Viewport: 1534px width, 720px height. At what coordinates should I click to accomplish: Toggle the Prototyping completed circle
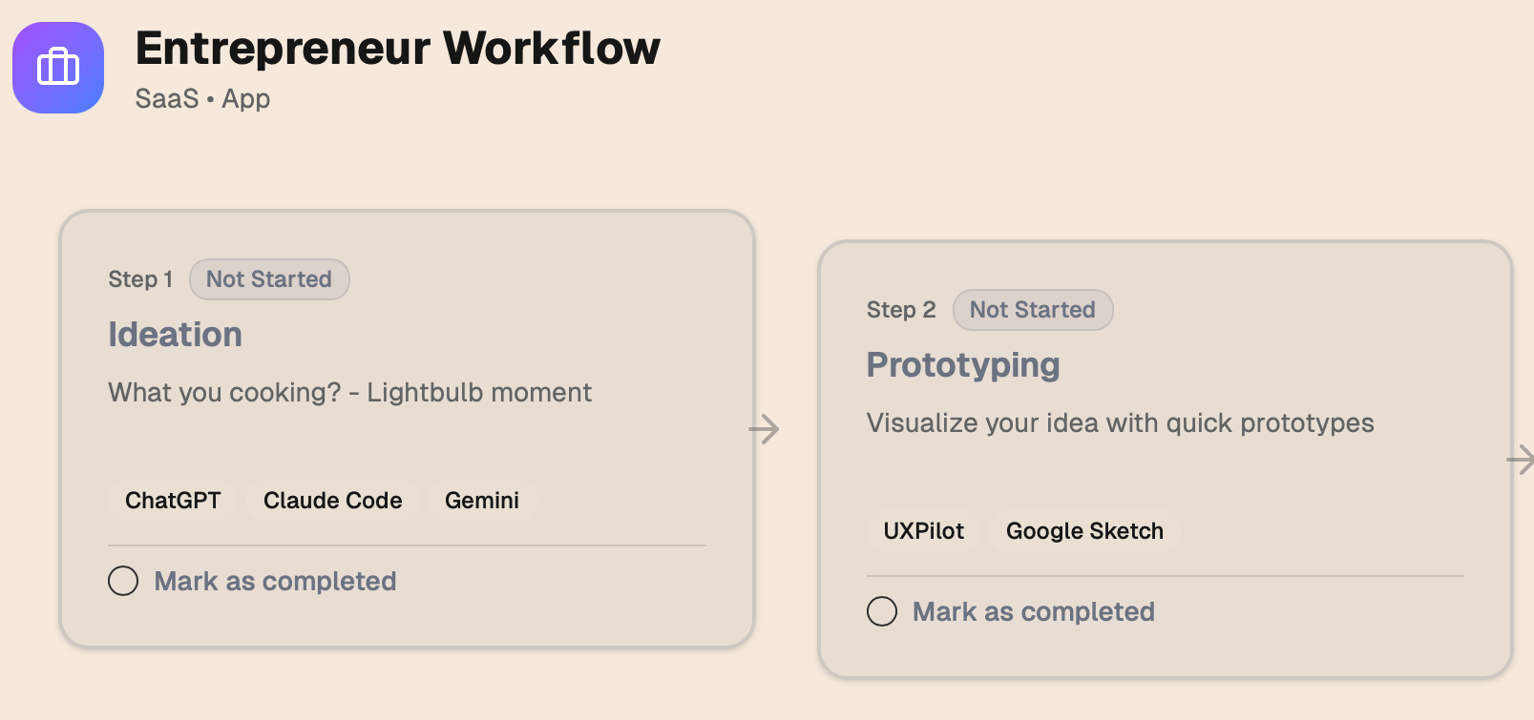coord(882,611)
